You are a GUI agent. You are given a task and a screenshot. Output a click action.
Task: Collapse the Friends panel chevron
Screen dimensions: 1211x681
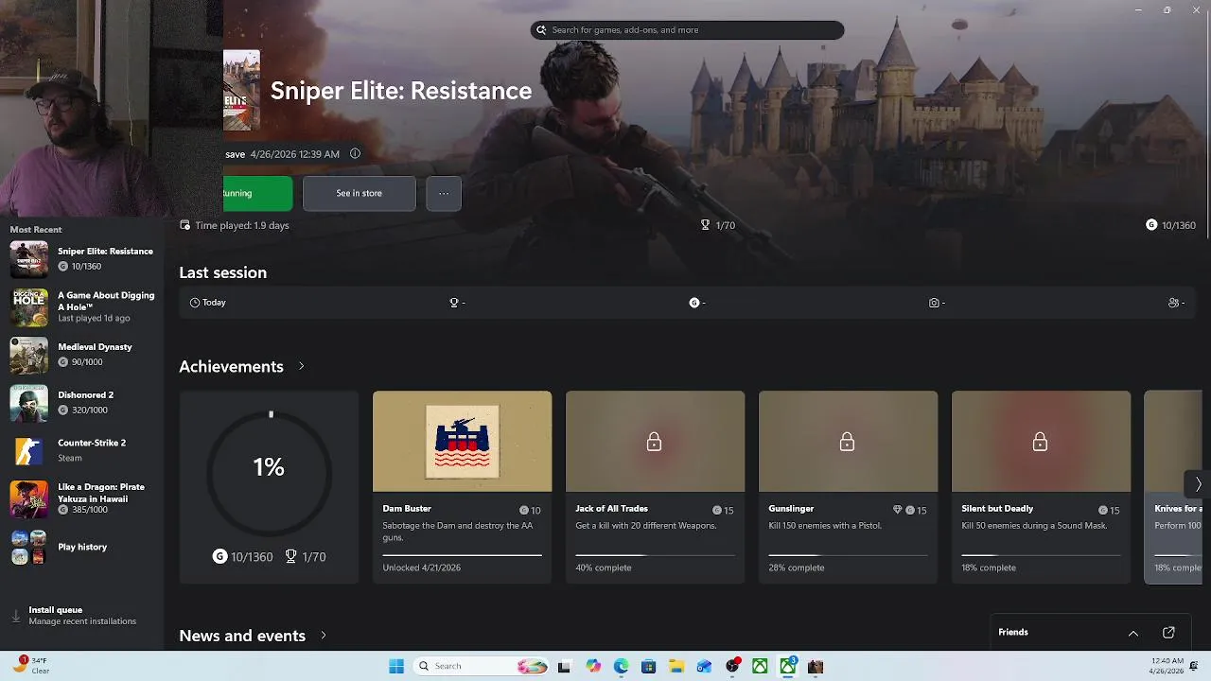pos(1133,633)
